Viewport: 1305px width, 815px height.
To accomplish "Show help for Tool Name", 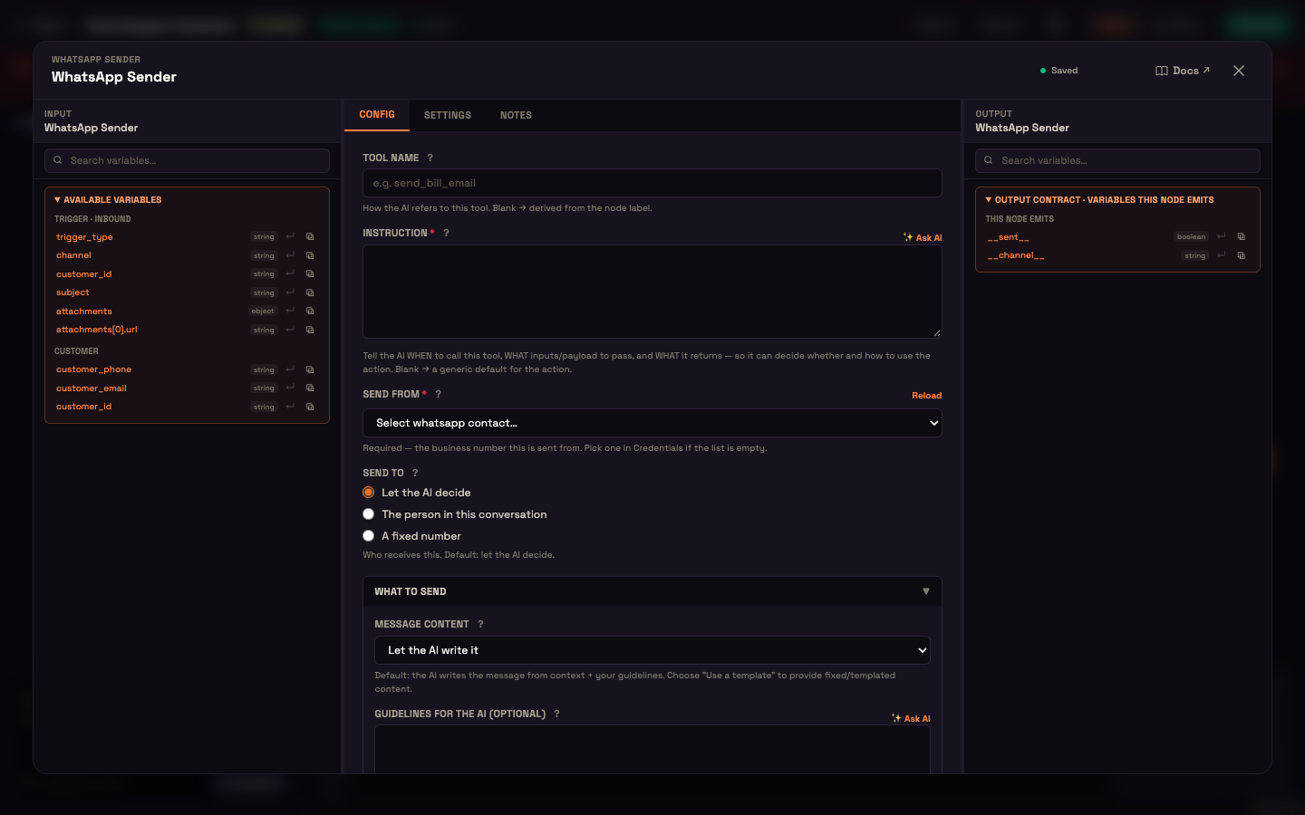I will coord(430,158).
